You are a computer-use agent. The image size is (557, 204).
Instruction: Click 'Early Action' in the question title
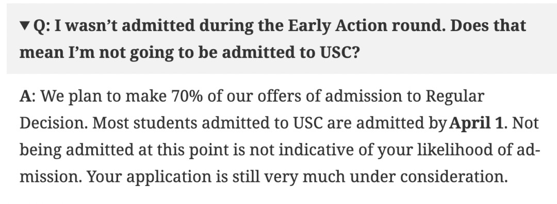(338, 26)
